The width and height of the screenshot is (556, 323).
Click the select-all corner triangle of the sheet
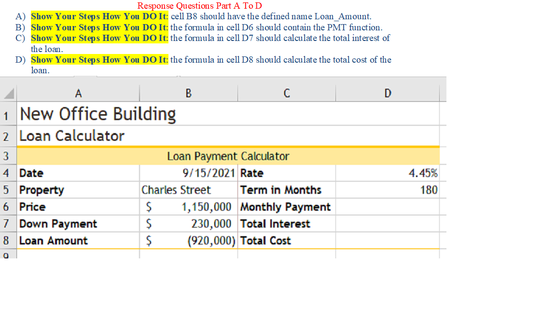click(x=8, y=93)
